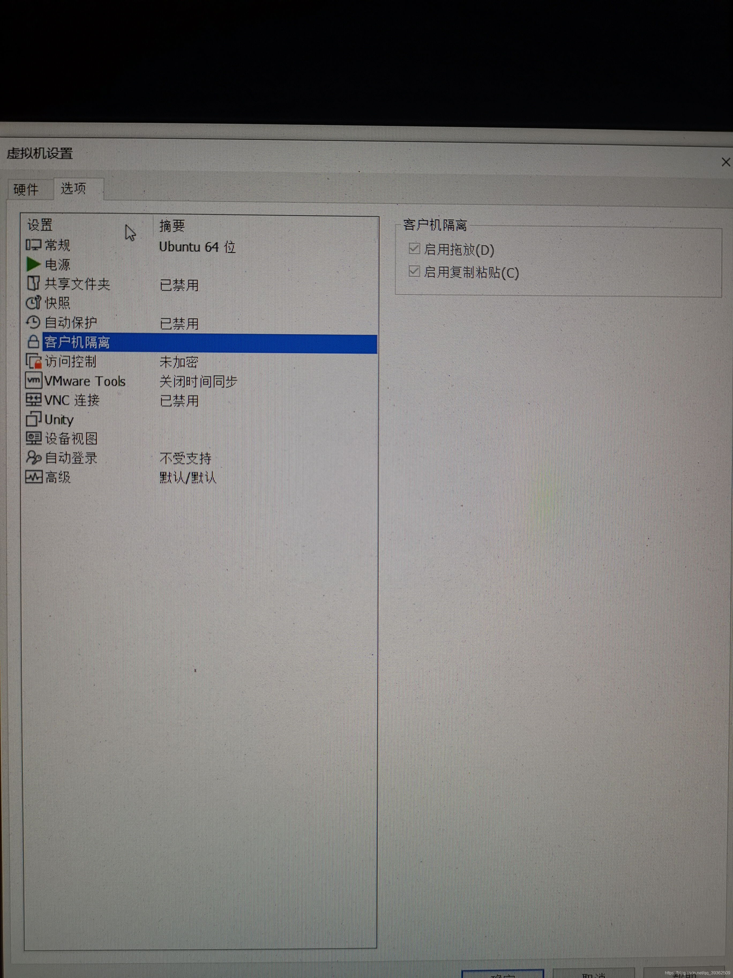Click the Autologin (自动登录) user icon
Screen dimensions: 733x978
33,458
